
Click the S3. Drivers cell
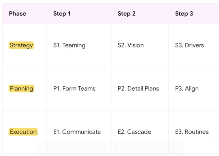click(x=189, y=45)
